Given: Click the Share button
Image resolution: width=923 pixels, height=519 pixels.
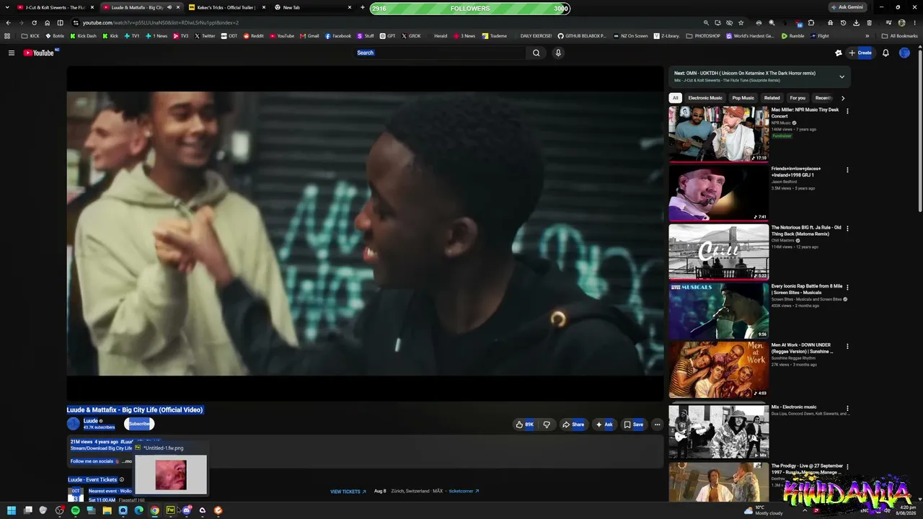Looking at the screenshot, I should pyautogui.click(x=573, y=425).
